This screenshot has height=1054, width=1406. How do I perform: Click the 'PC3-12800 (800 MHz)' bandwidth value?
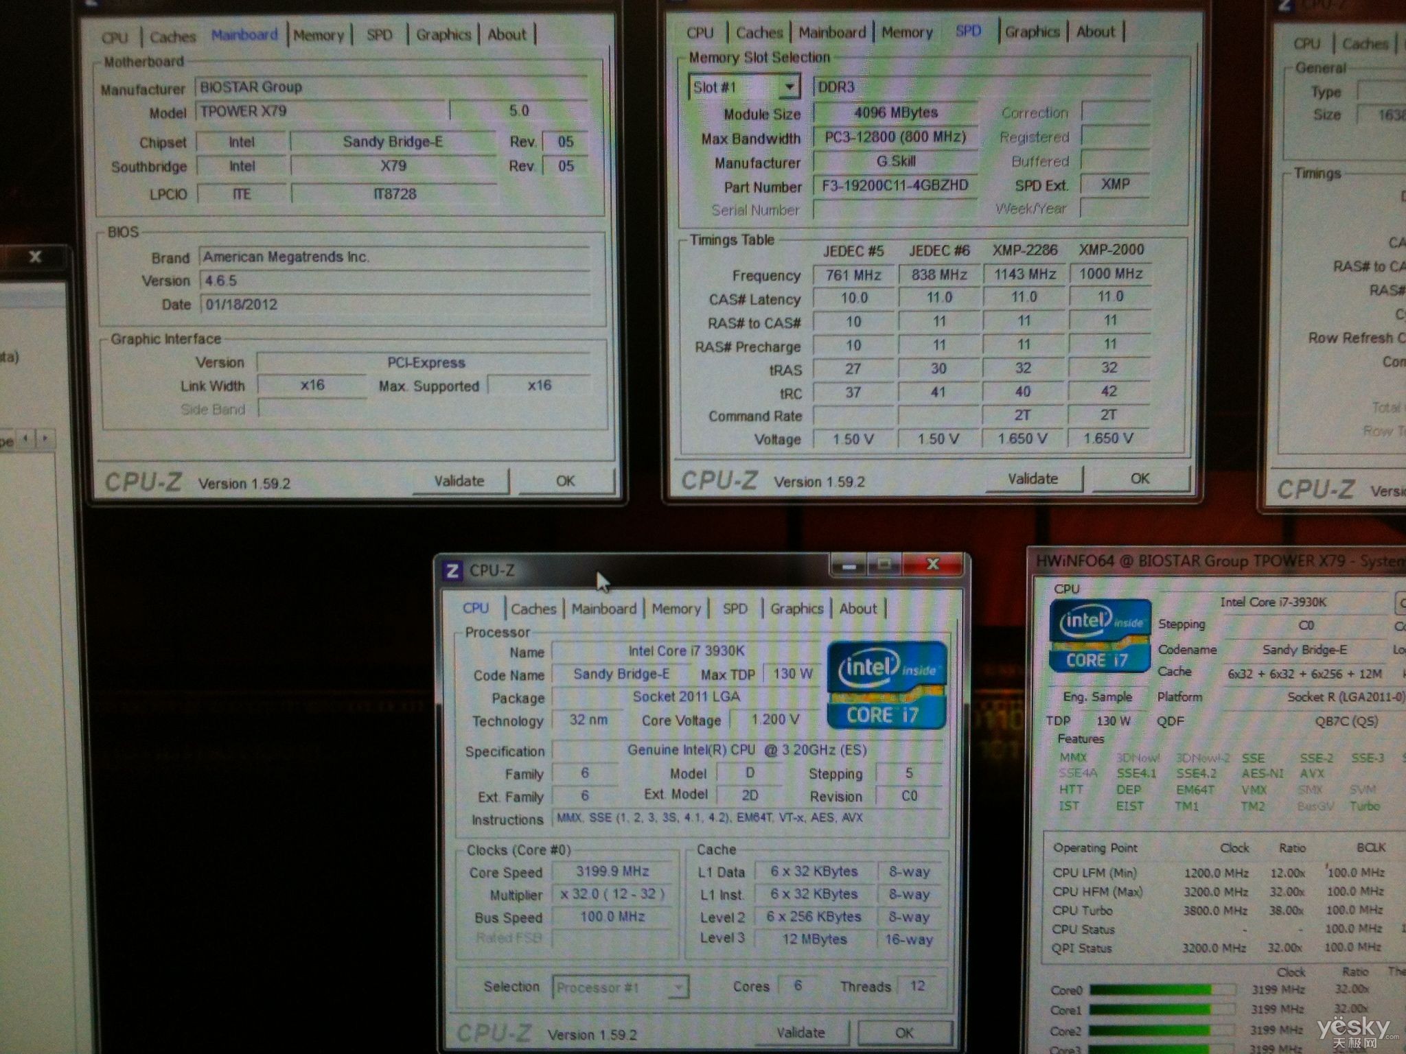(895, 137)
